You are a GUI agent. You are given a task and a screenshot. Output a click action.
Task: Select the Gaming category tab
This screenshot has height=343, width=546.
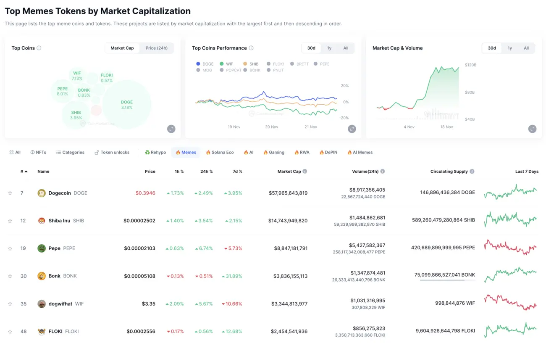274,153
